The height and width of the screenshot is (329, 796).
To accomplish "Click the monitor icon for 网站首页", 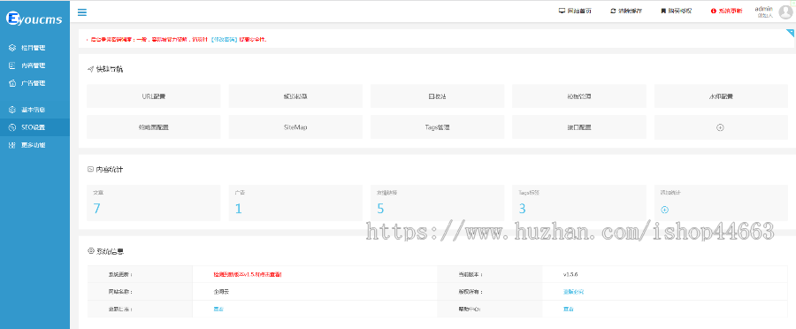I will (562, 11).
